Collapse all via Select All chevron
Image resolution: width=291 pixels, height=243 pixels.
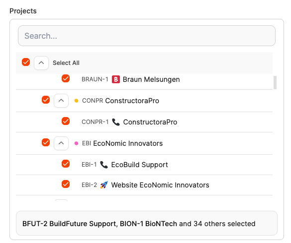pyautogui.click(x=41, y=63)
